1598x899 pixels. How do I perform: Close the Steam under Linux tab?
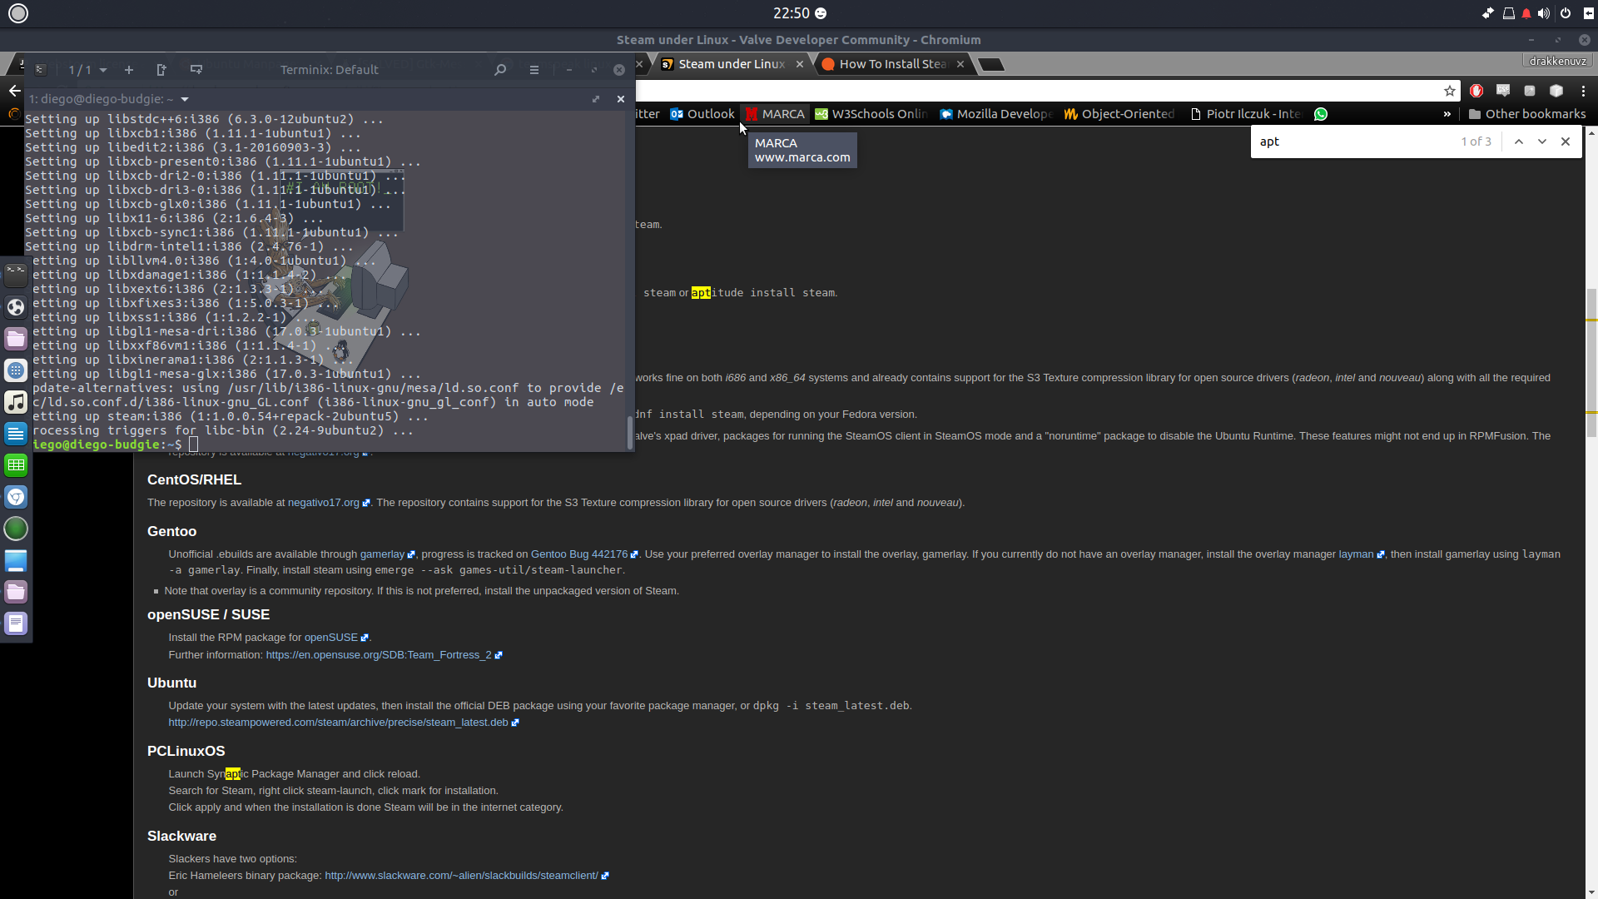800,64
